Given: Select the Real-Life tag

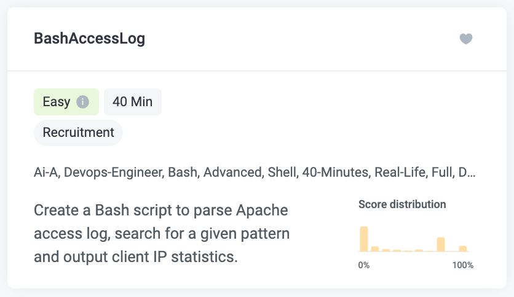Looking at the screenshot, I should coord(401,172).
